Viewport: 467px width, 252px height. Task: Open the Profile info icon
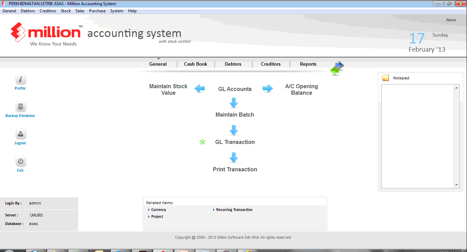tap(20, 79)
